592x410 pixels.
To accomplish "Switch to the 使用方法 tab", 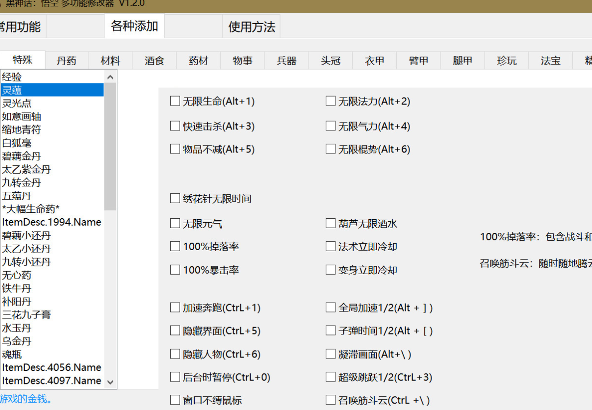I will pyautogui.click(x=252, y=26).
